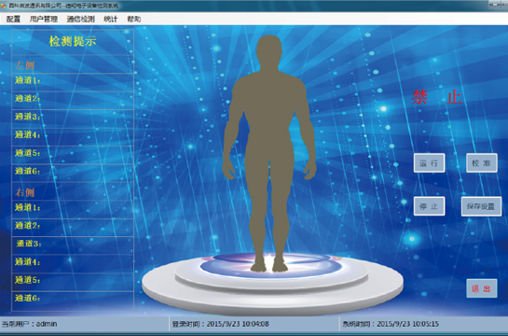Open the 通信检测 menu

pyautogui.click(x=81, y=20)
